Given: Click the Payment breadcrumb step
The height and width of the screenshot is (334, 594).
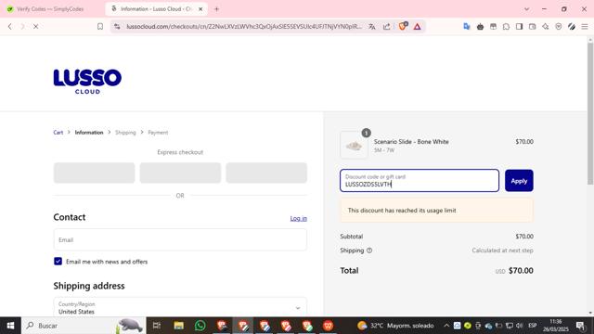Looking at the screenshot, I should [x=158, y=132].
